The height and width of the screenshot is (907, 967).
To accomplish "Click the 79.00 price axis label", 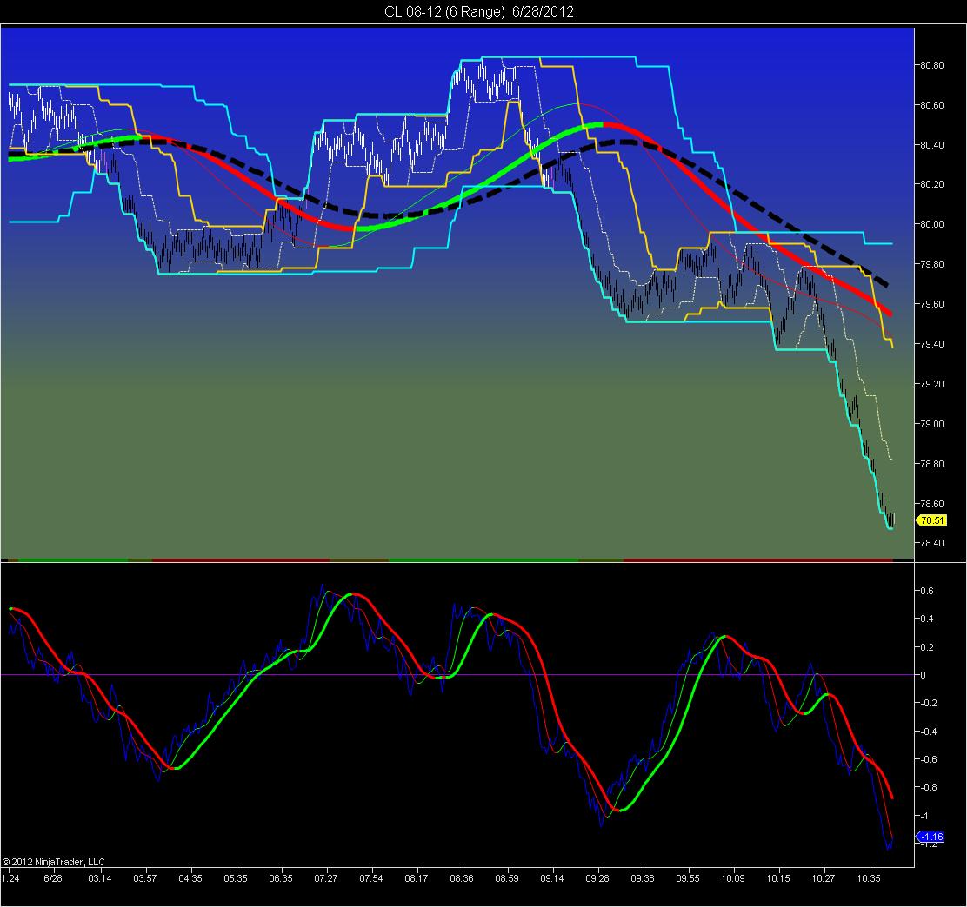I will pyautogui.click(x=932, y=424).
